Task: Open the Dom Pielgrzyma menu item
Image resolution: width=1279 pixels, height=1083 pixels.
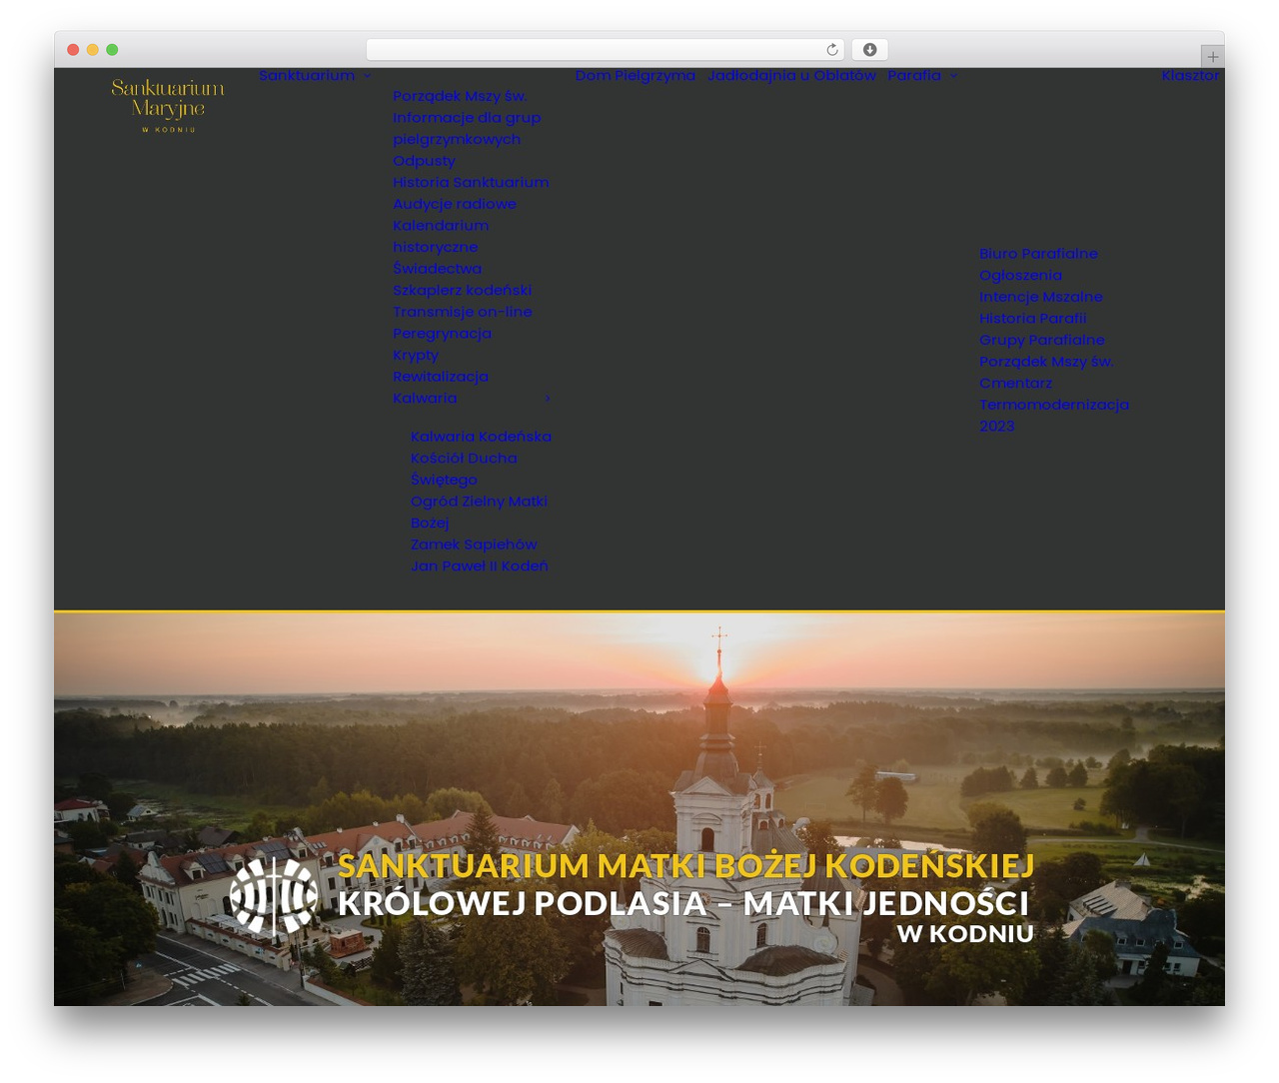Action: pyautogui.click(x=636, y=75)
